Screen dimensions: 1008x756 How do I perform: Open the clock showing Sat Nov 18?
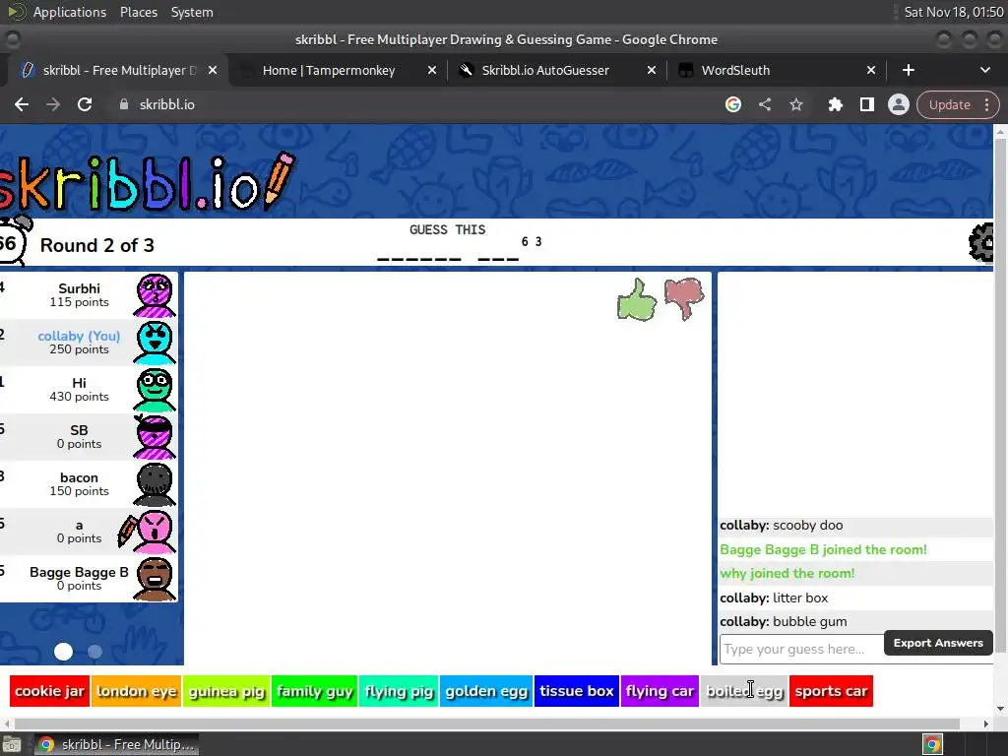pos(953,12)
